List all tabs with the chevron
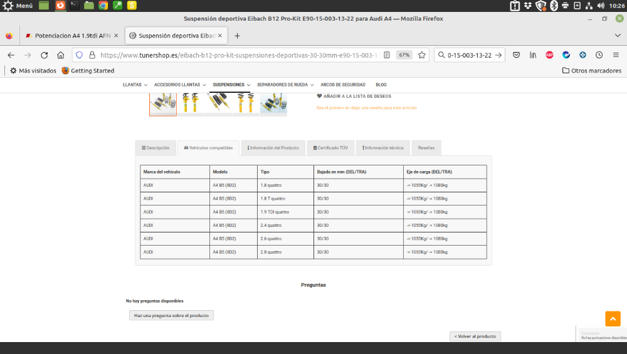627x354 pixels. point(618,36)
